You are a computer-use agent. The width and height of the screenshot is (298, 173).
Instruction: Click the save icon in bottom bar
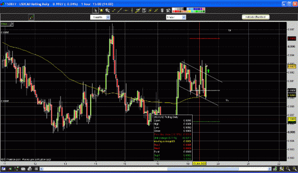click(x=36, y=169)
